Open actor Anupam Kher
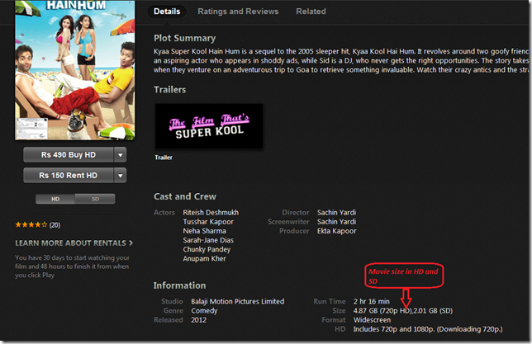Screen dimensions: 532x344 [x=204, y=258]
